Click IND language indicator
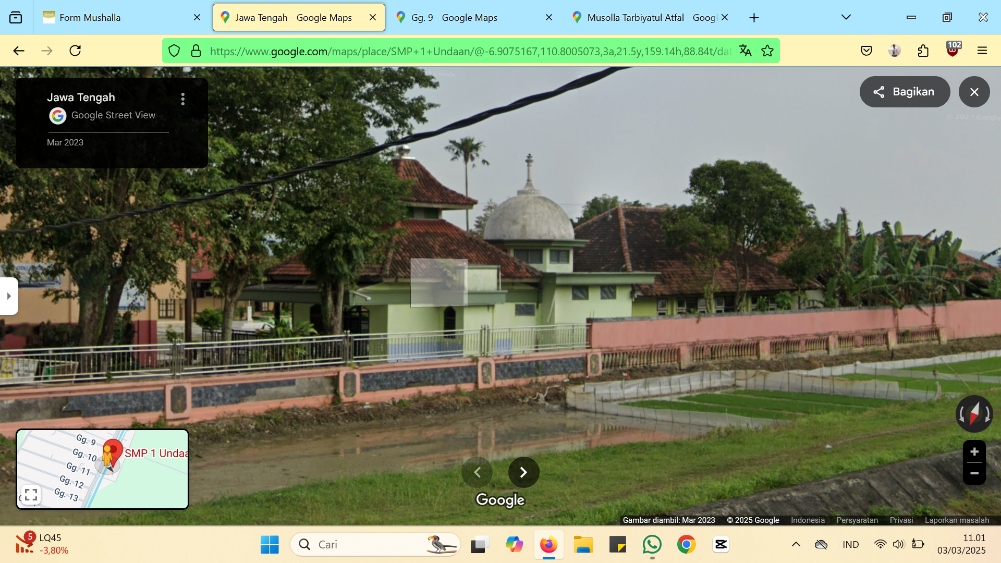 (x=851, y=544)
